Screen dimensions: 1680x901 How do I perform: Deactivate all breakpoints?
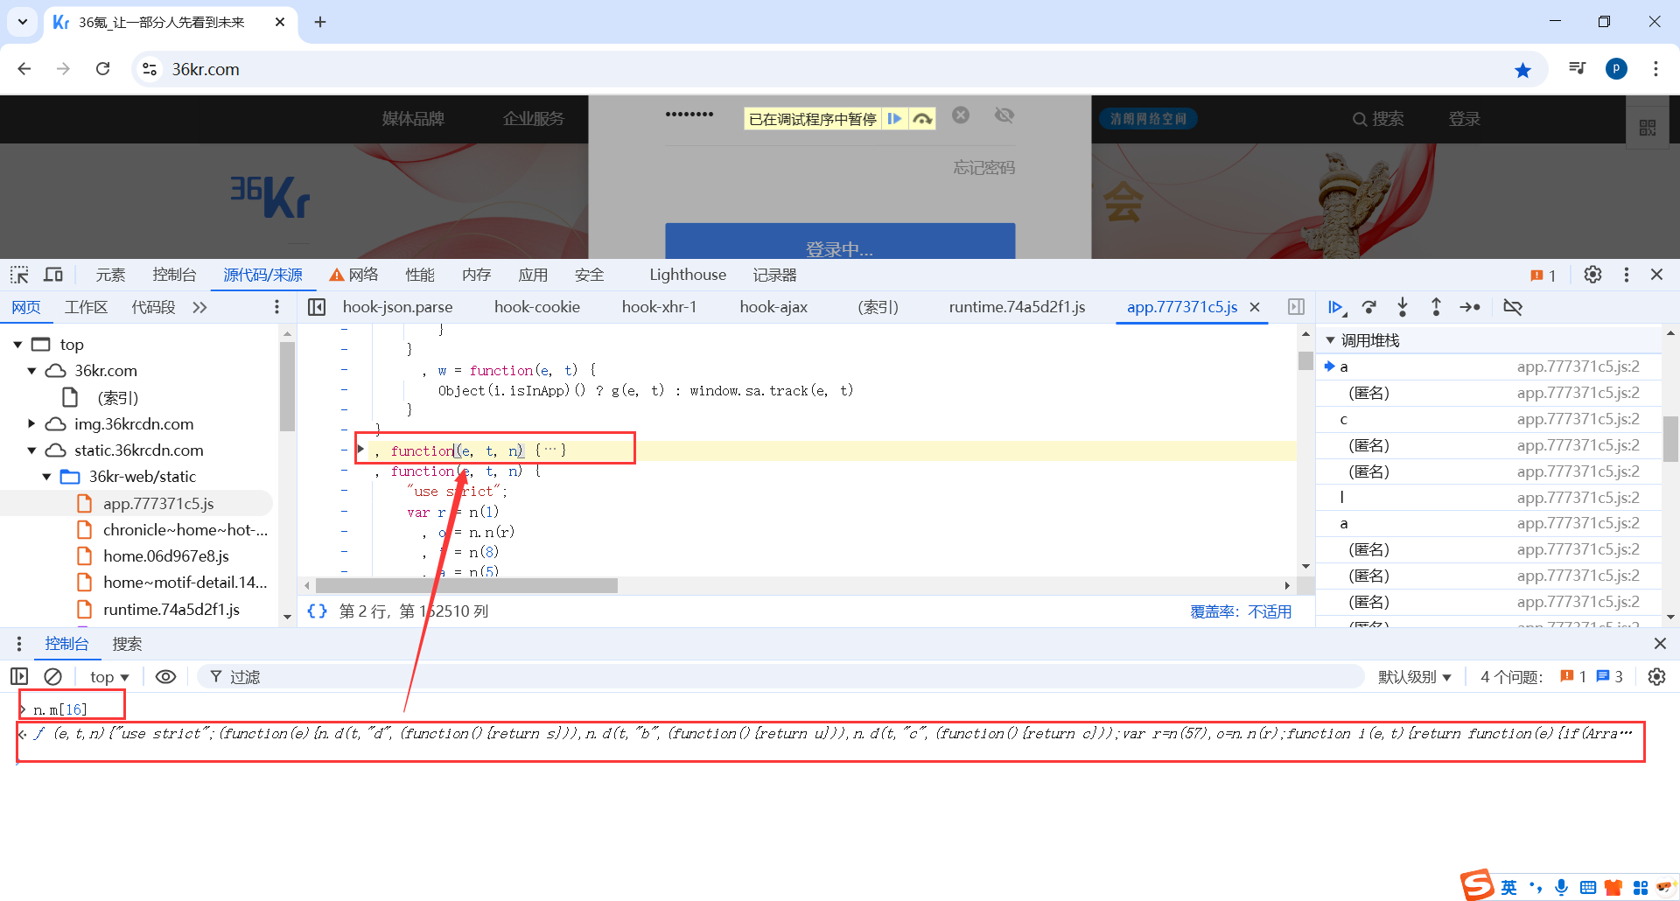[1513, 307]
